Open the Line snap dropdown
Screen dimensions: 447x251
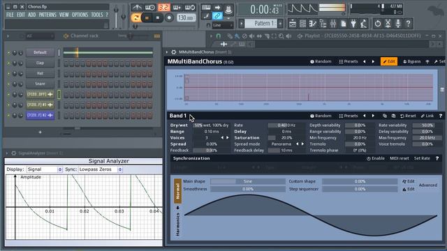[223, 25]
